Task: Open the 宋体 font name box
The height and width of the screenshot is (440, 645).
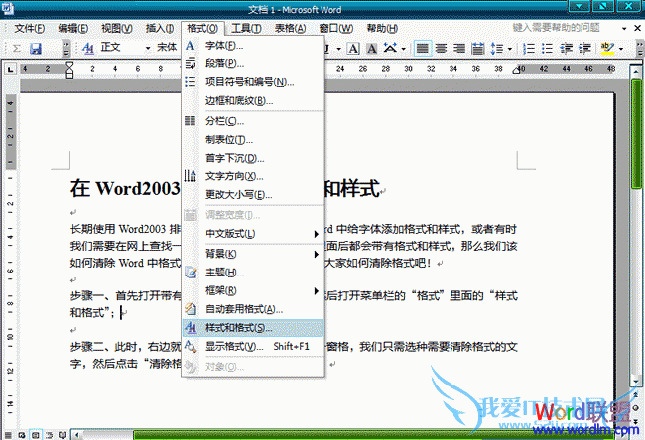Action: point(167,48)
